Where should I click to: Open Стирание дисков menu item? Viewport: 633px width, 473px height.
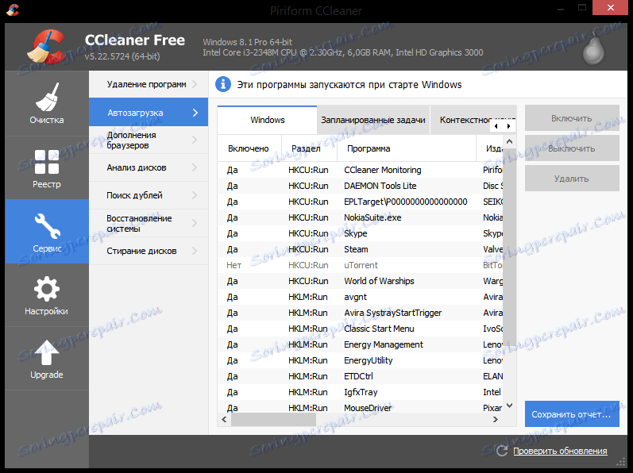[149, 251]
